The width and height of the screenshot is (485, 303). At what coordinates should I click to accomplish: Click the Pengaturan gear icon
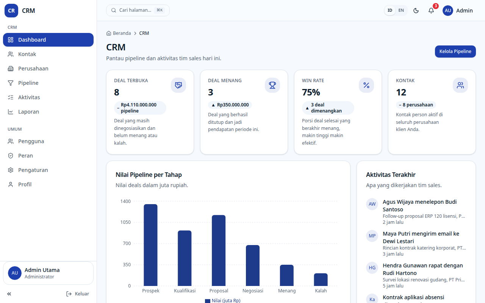tap(11, 170)
